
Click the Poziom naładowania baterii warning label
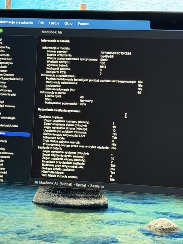91,81
